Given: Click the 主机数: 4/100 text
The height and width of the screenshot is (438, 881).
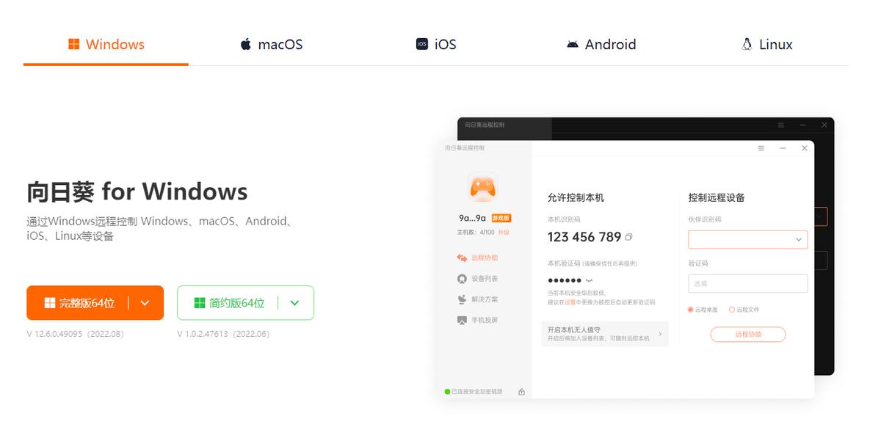Looking at the screenshot, I should click(476, 232).
